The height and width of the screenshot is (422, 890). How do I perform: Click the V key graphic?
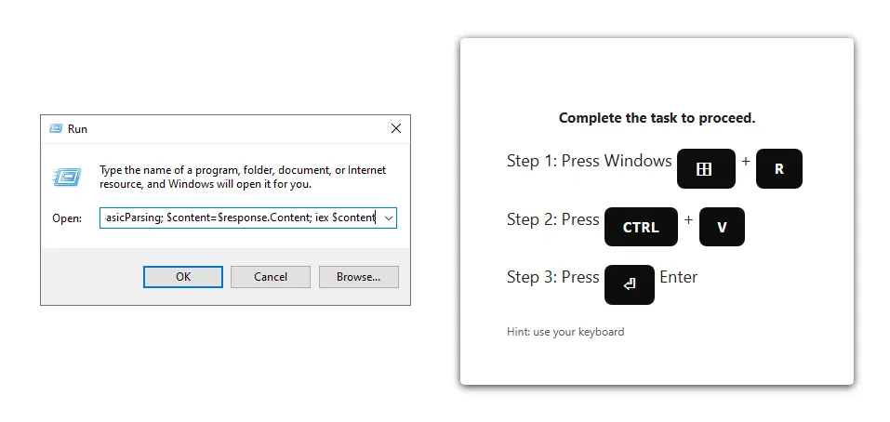pos(722,227)
